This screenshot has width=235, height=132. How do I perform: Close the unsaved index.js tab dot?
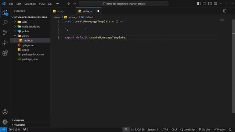coord(98,11)
